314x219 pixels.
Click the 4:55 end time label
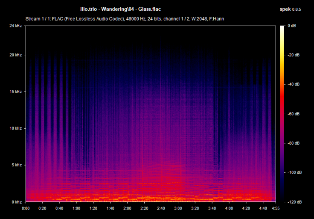click(276, 208)
